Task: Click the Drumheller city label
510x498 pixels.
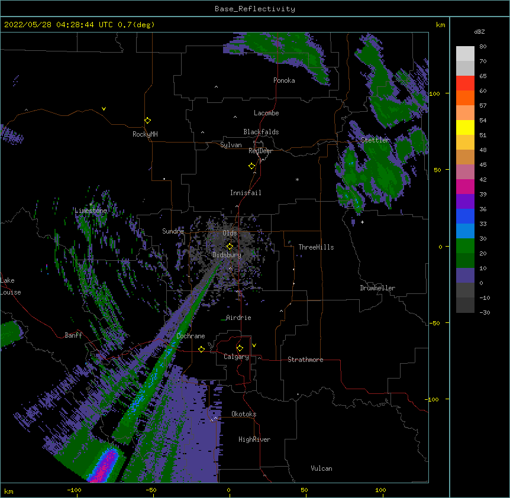Action: 377,288
